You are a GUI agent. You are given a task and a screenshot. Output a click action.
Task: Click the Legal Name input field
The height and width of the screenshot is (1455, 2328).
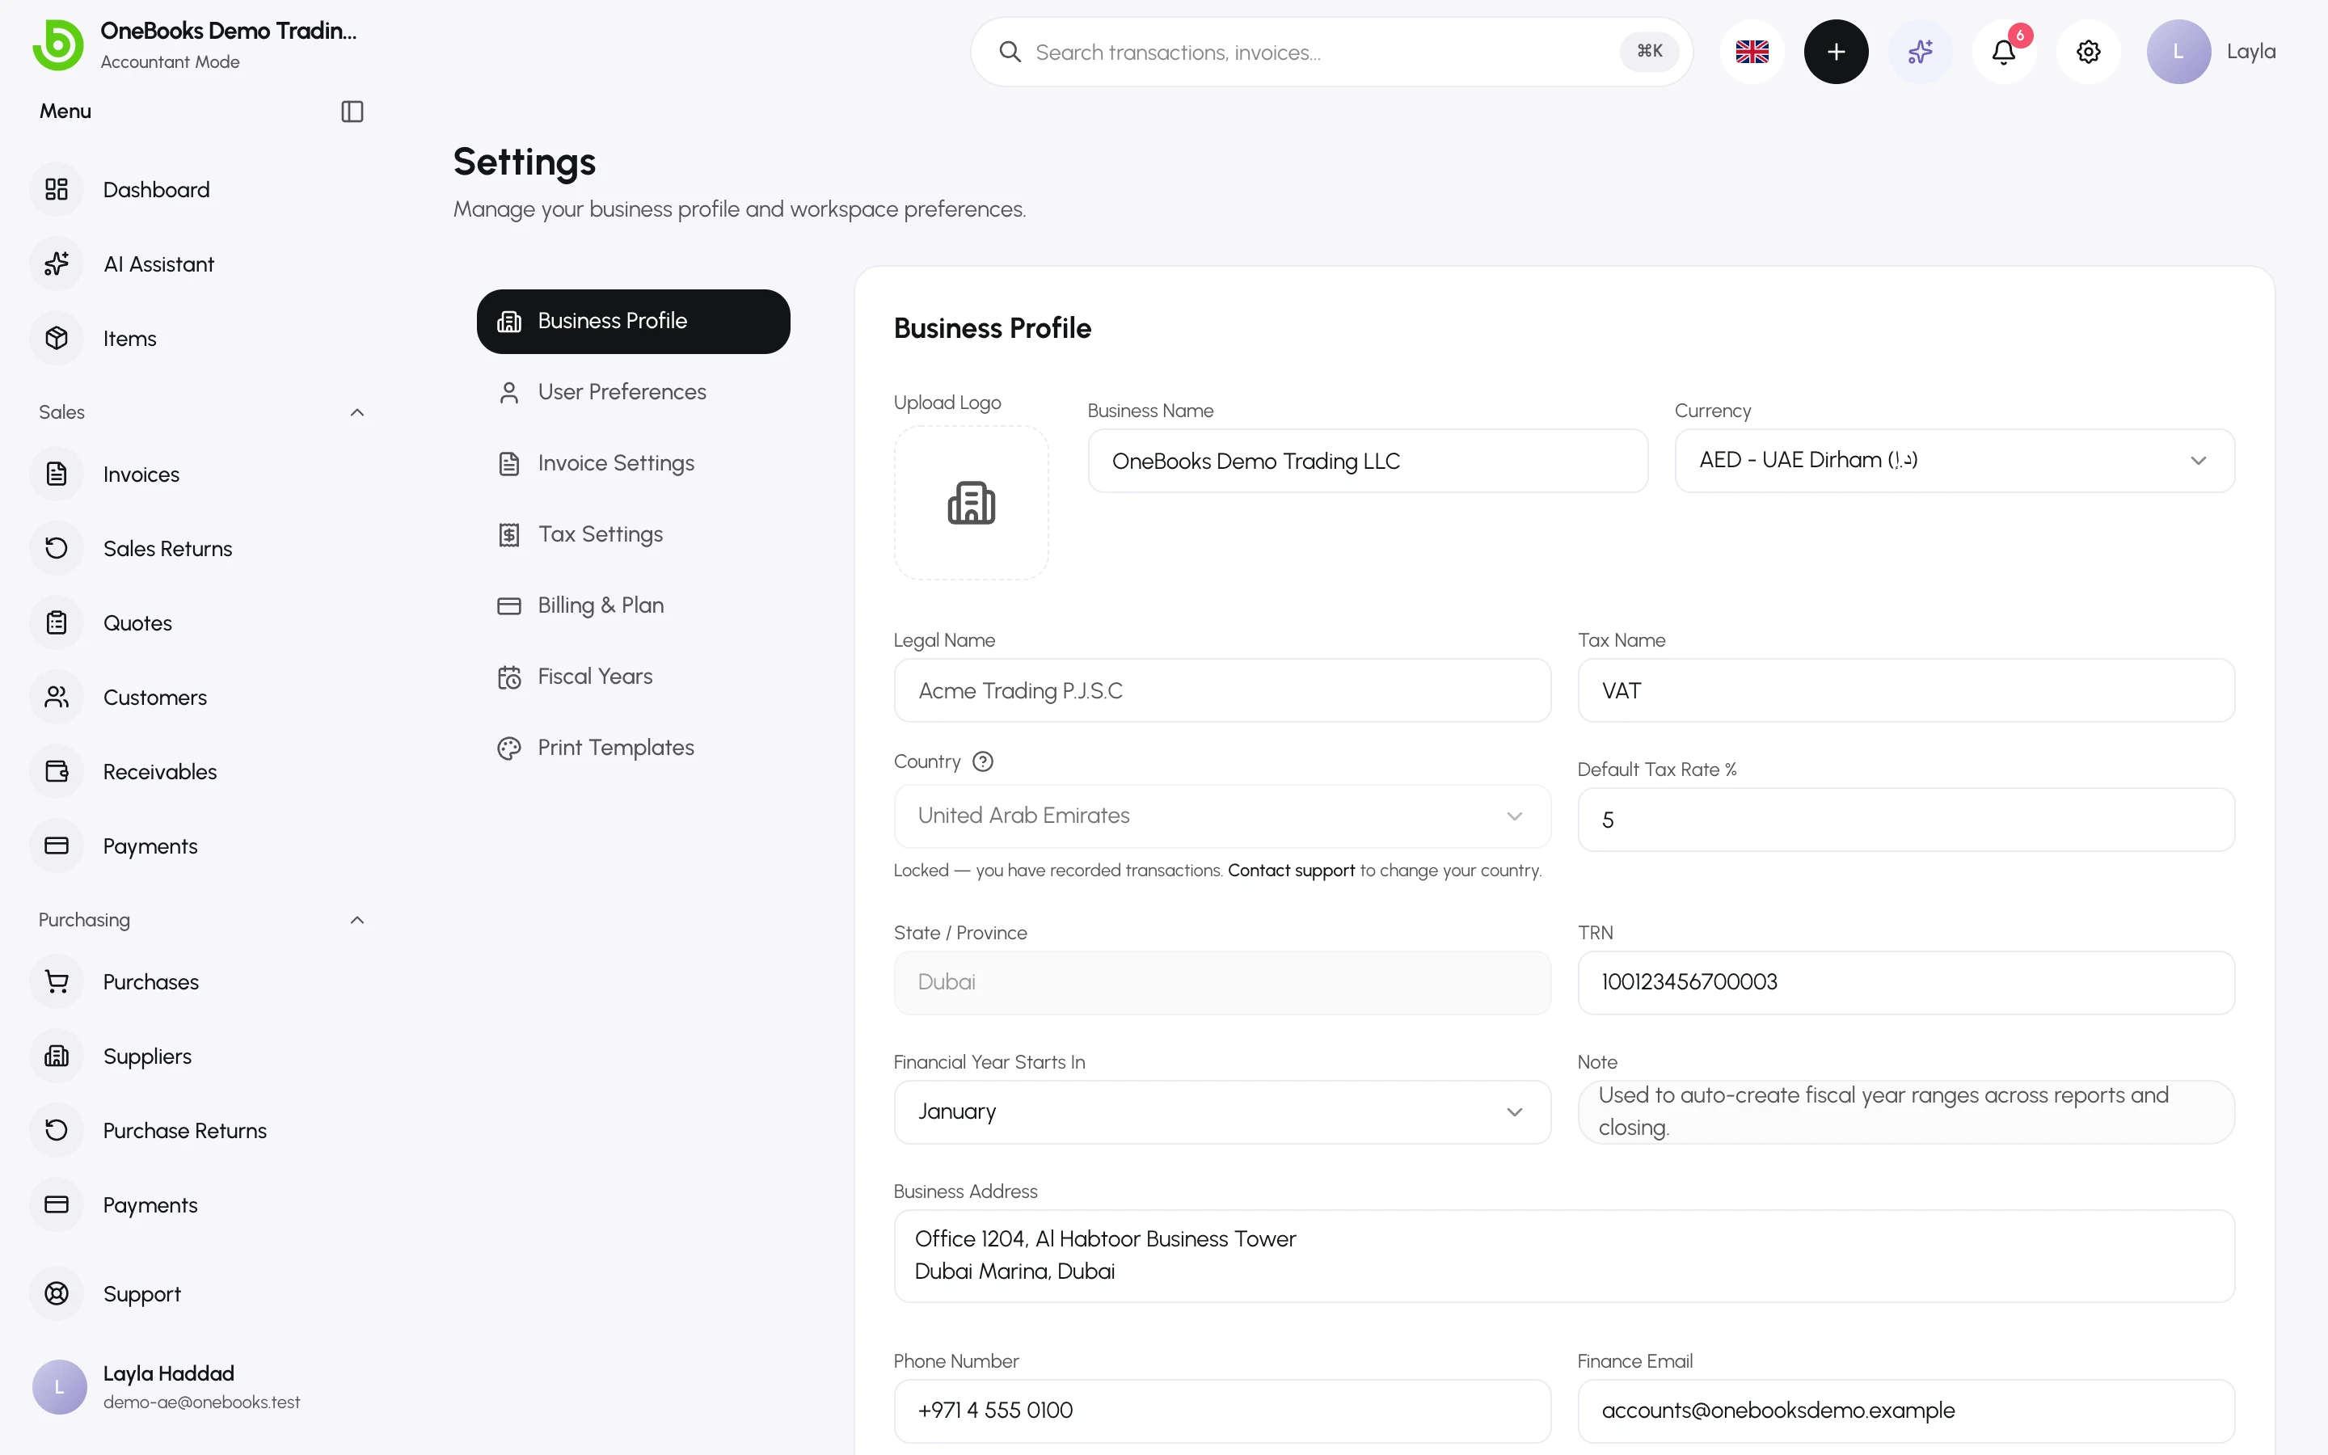(1221, 691)
